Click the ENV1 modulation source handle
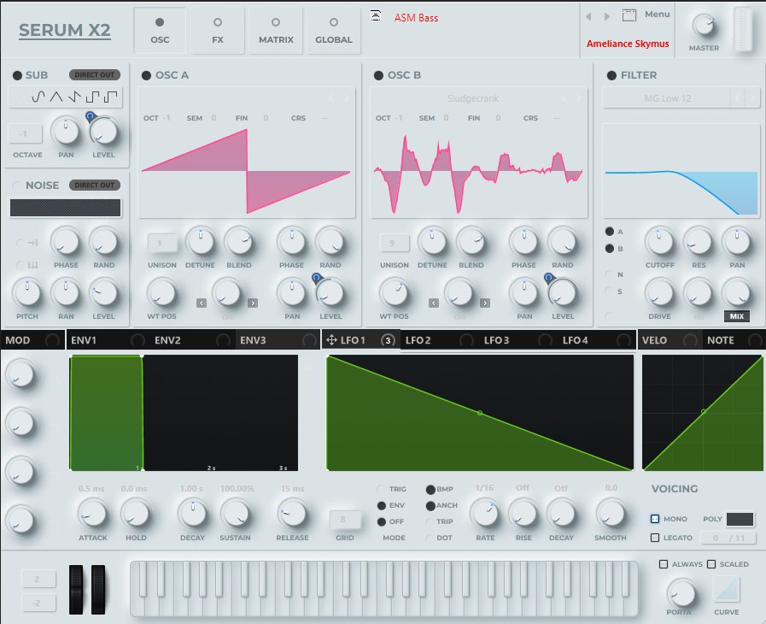 point(137,340)
